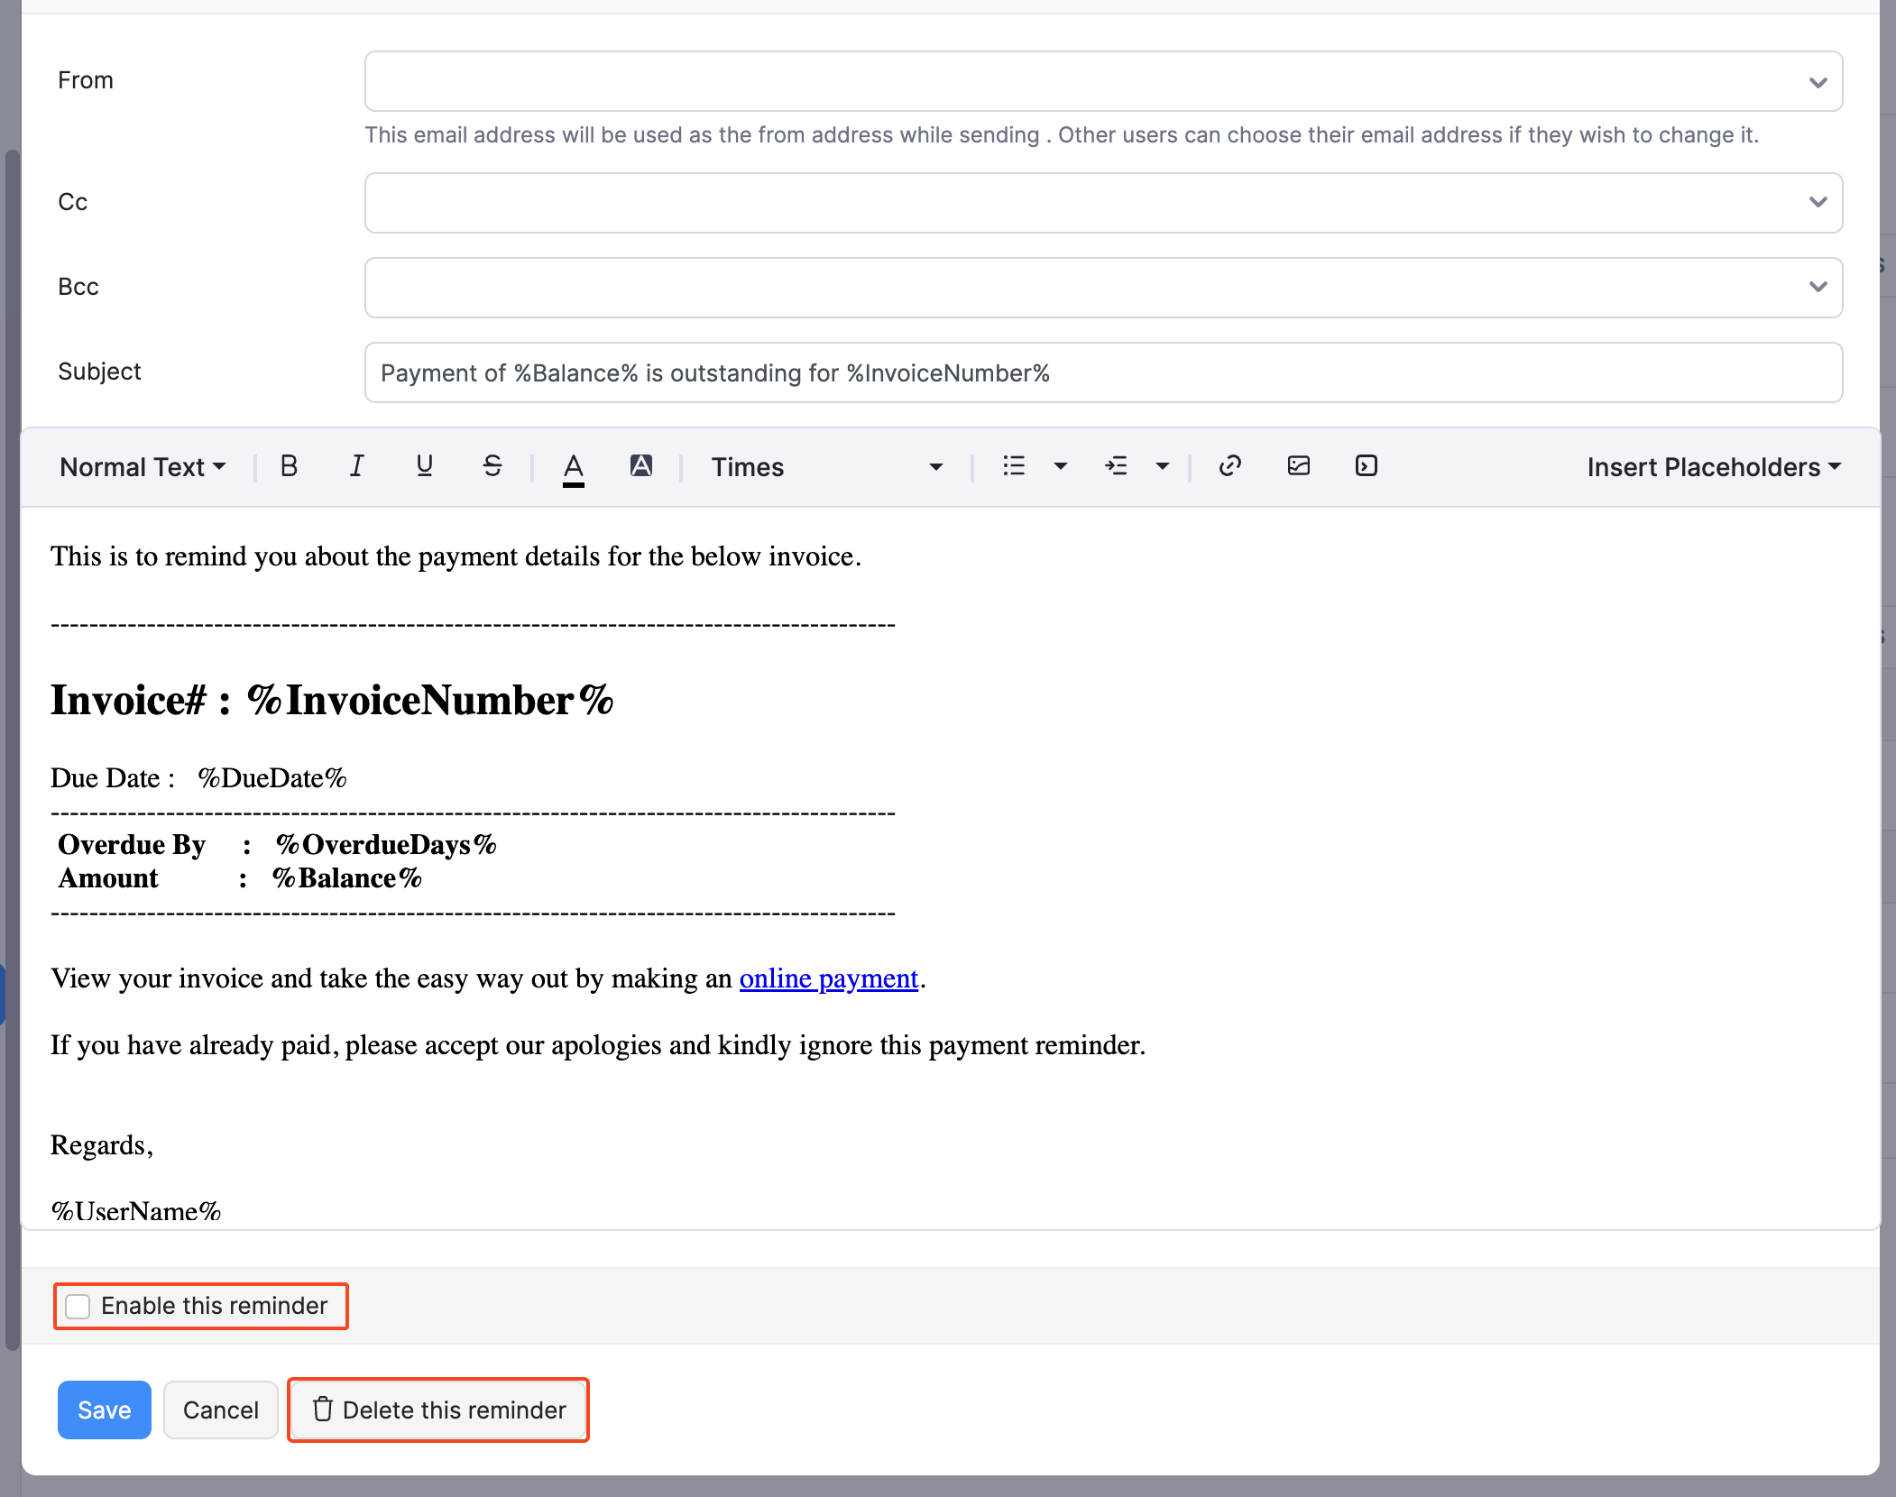Click the Save button
The height and width of the screenshot is (1497, 1896).
coord(104,1410)
